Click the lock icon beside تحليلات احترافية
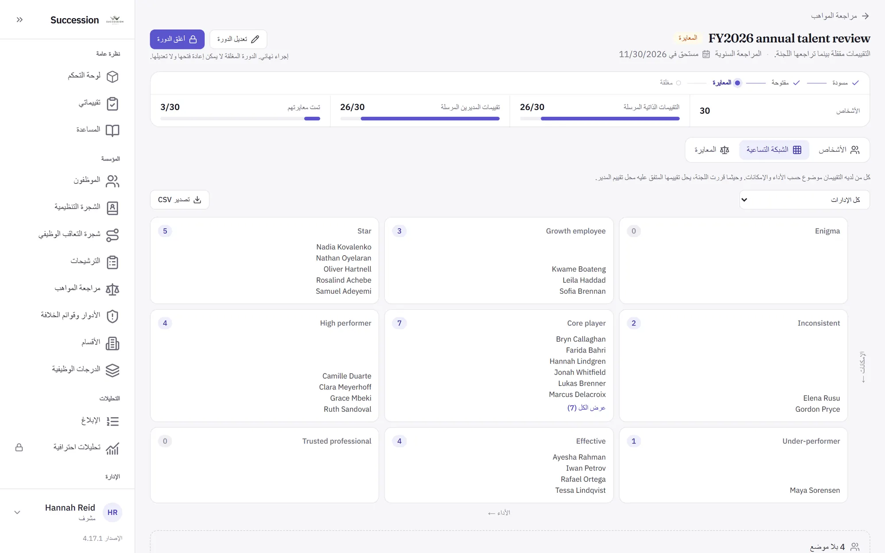 [x=19, y=448]
